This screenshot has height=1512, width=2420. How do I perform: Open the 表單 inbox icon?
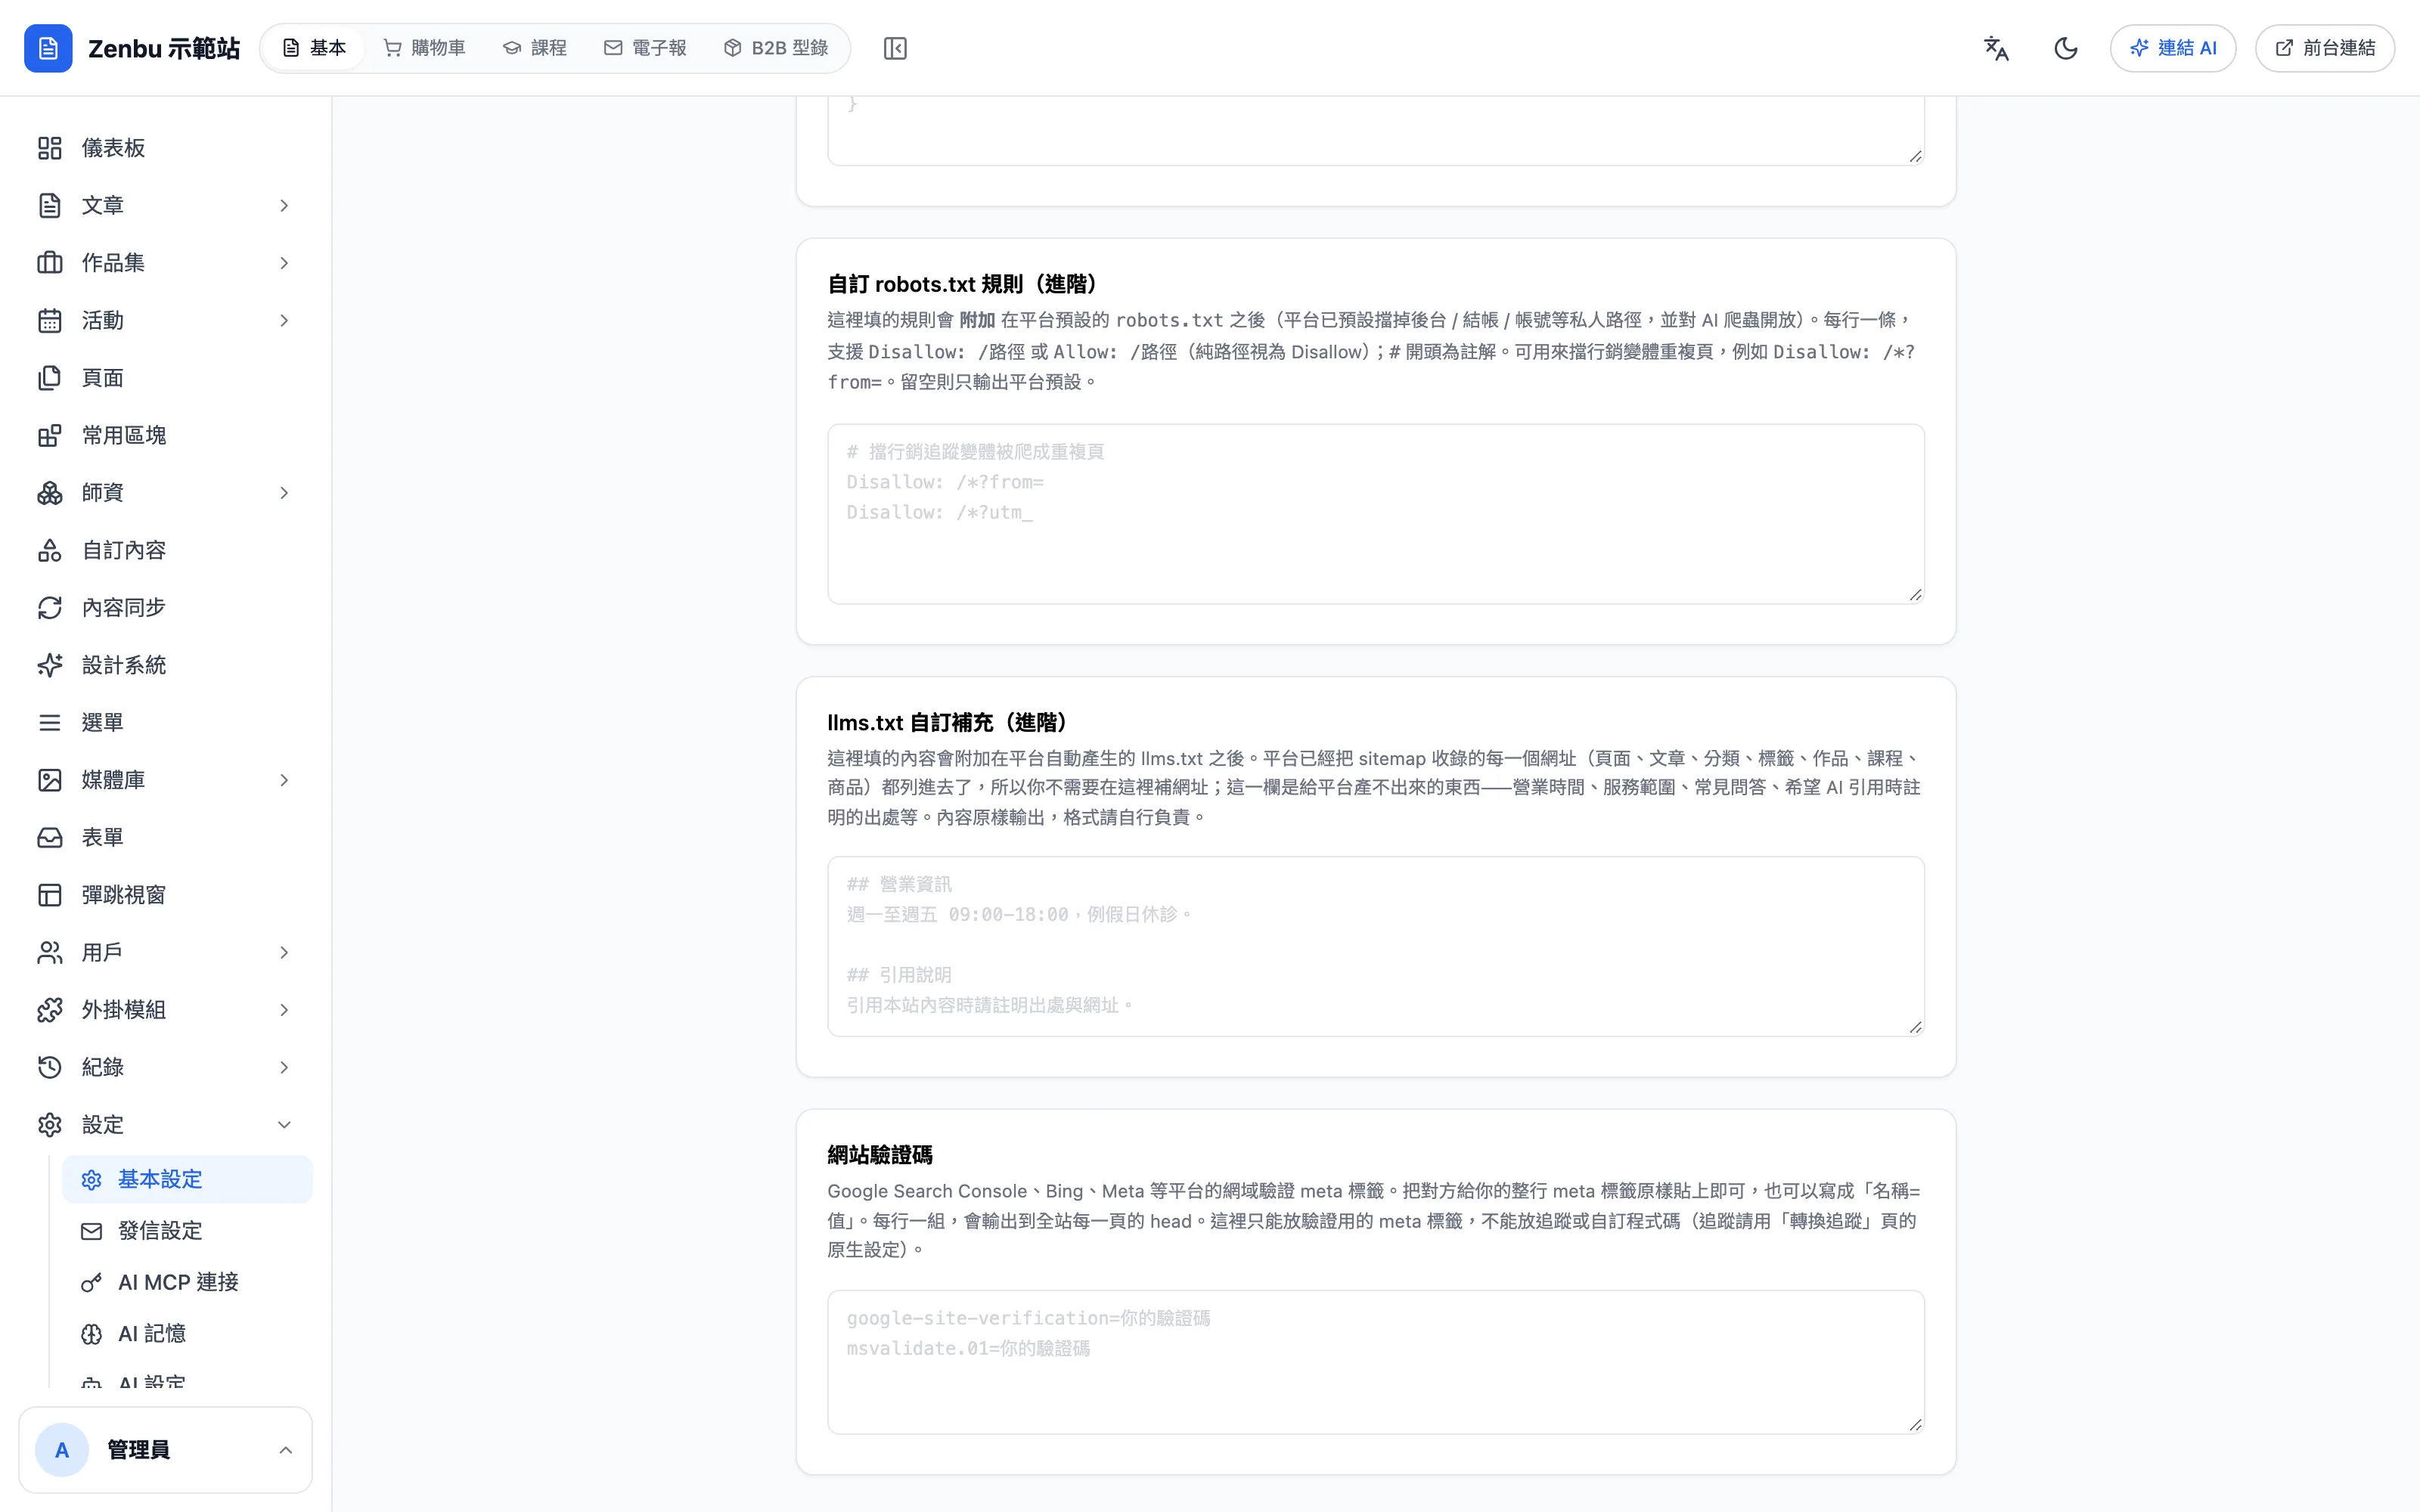50,838
